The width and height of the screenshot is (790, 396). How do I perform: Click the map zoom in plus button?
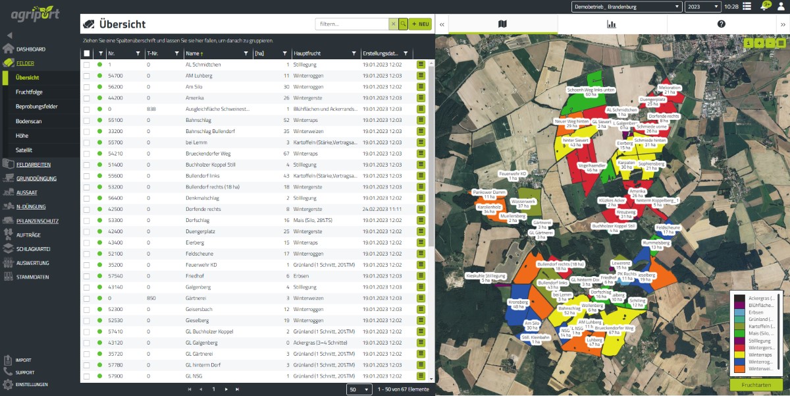pos(759,43)
